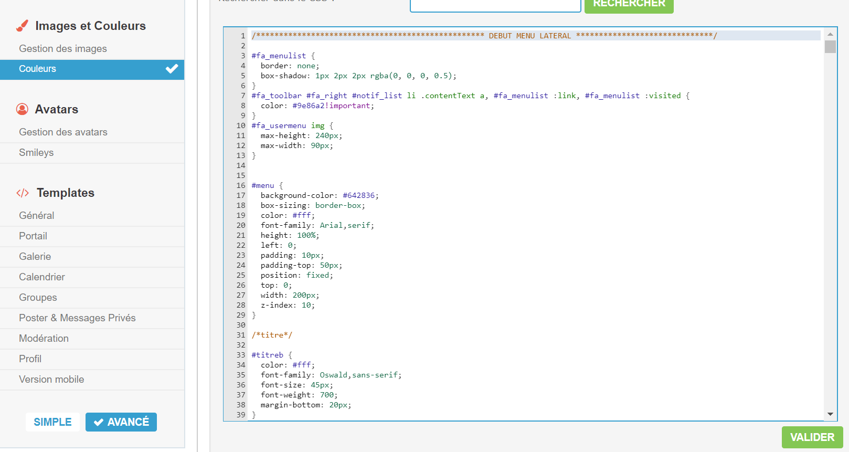Click the checkmark on the Couleurs item
849x452 pixels.
click(172, 69)
